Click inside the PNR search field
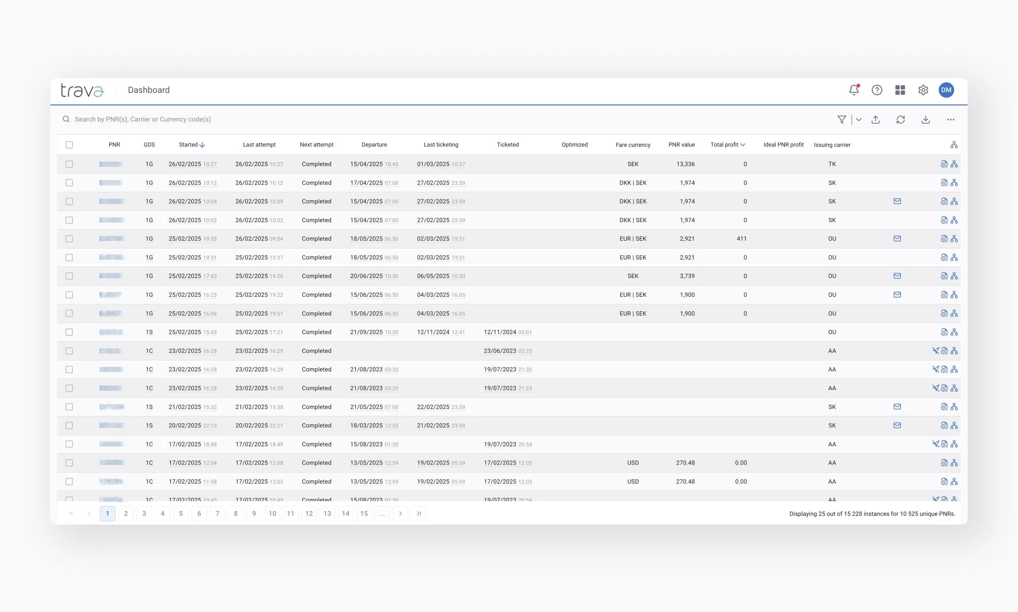The width and height of the screenshot is (1018, 612). (177, 119)
